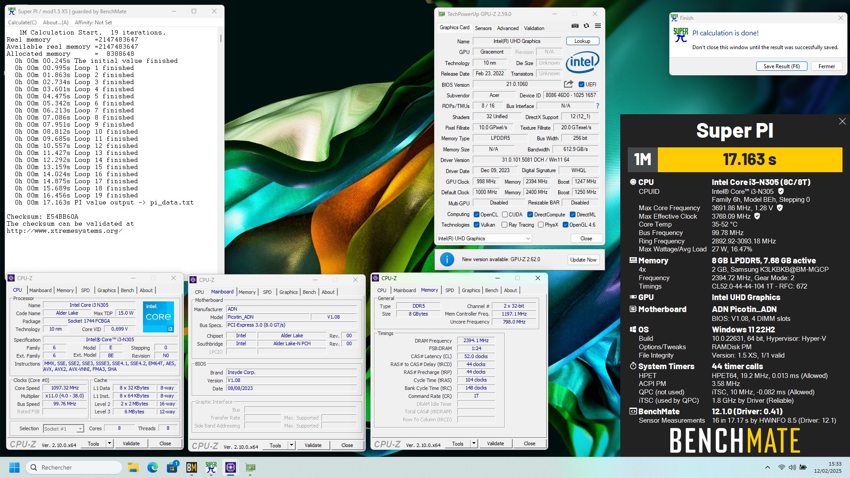The width and height of the screenshot is (850, 478).
Task: Switch to GPU-Z taskbar icon
Action: click(250, 467)
